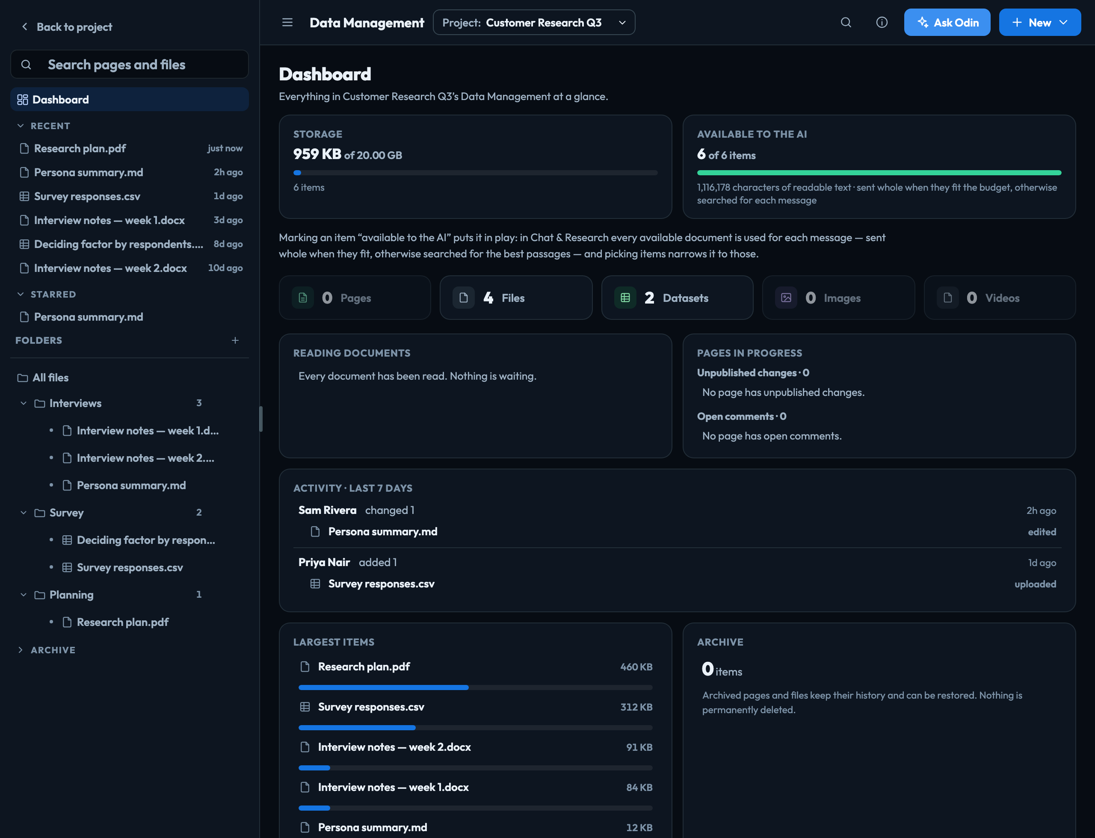The height and width of the screenshot is (838, 1095).
Task: Click the Survey folder icon
Action: tap(39, 513)
